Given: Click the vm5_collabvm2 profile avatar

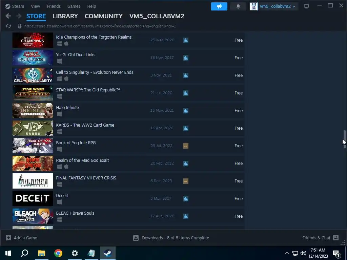Looking at the screenshot, I should click(254, 6).
